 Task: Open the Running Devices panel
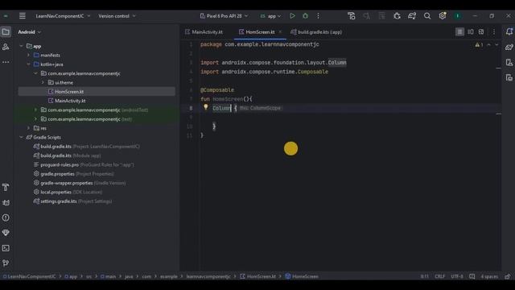tap(509, 77)
